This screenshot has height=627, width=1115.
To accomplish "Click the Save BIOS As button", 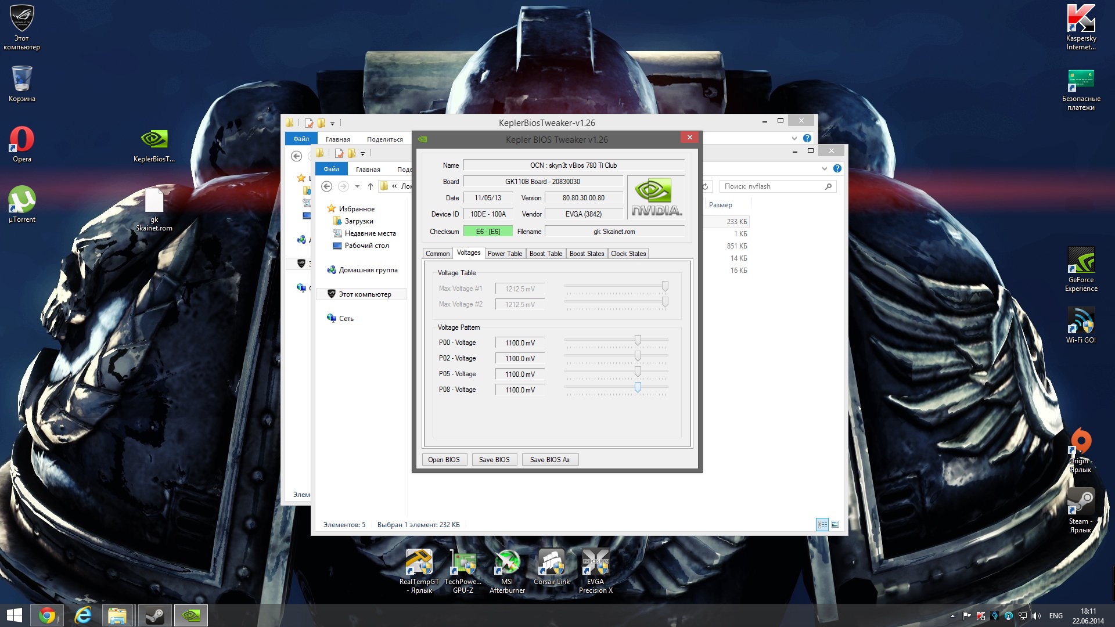I will pos(549,460).
